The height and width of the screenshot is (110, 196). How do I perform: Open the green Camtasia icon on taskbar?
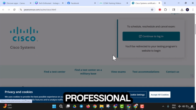click(x=122, y=106)
